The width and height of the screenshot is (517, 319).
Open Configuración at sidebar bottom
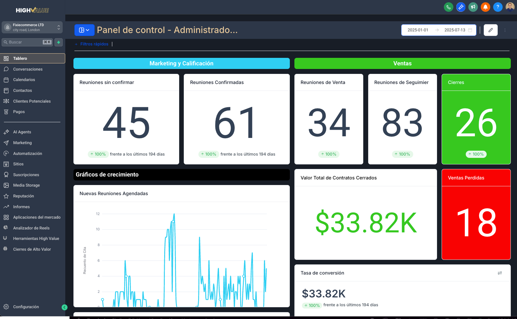pyautogui.click(x=26, y=307)
